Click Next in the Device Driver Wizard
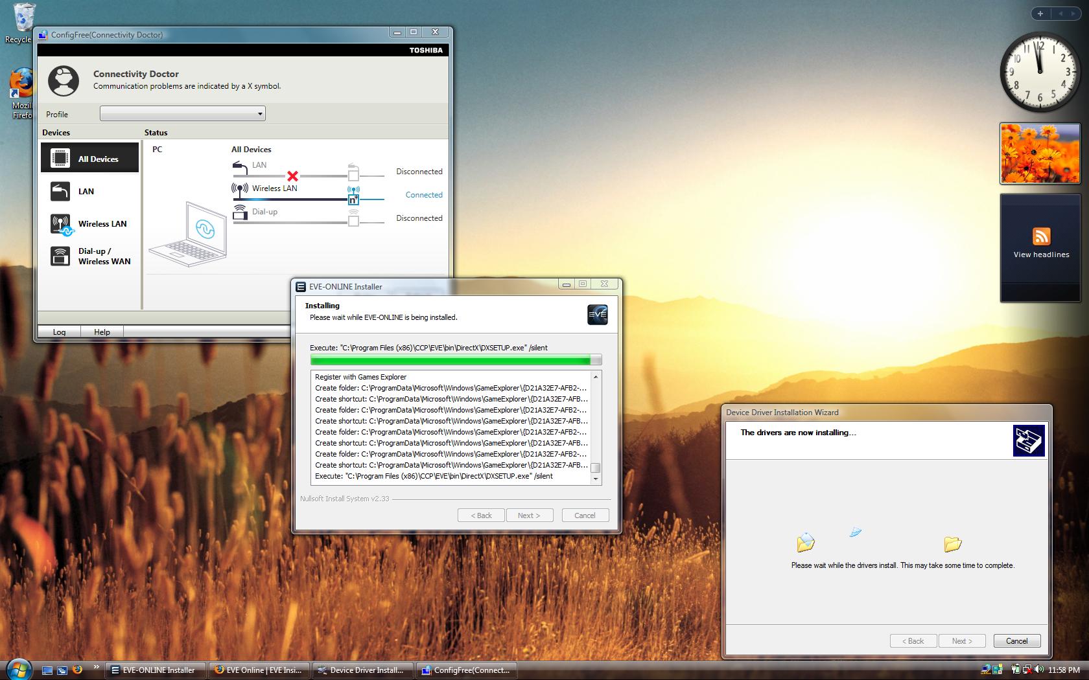Viewport: 1089px width, 680px height. 962,641
